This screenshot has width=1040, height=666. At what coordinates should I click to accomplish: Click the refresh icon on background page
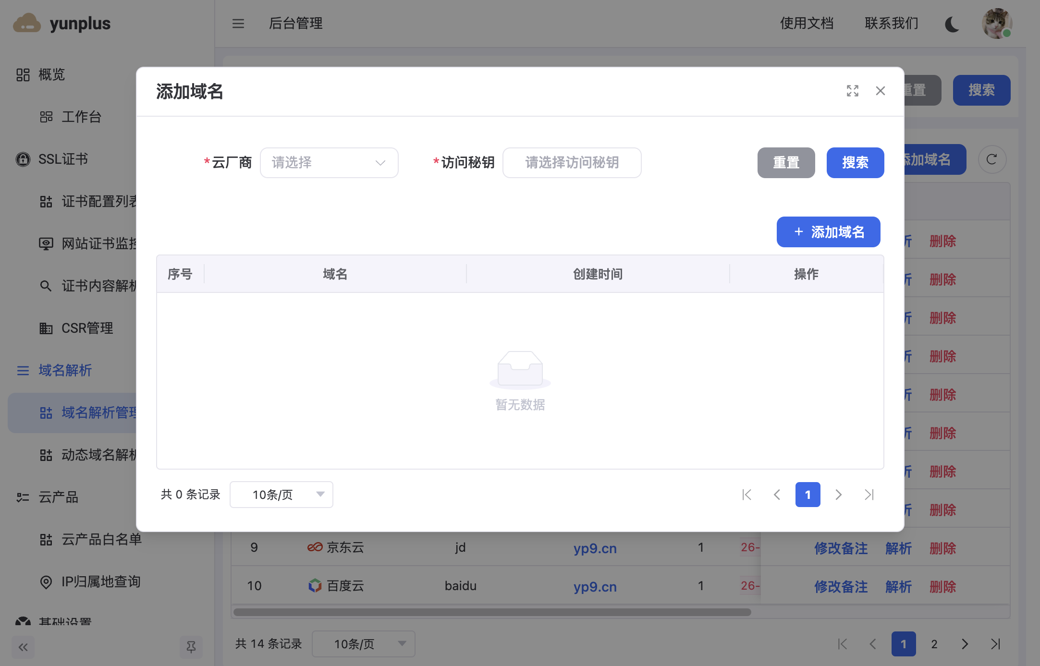click(992, 159)
